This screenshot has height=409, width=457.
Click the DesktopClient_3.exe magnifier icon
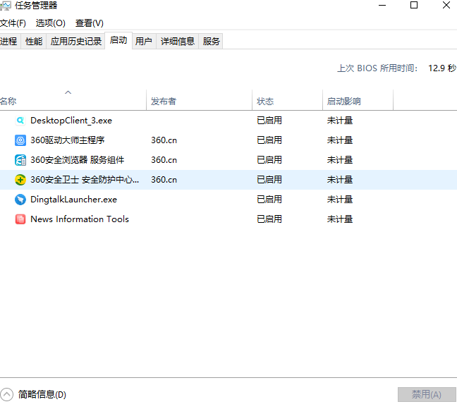coord(20,121)
